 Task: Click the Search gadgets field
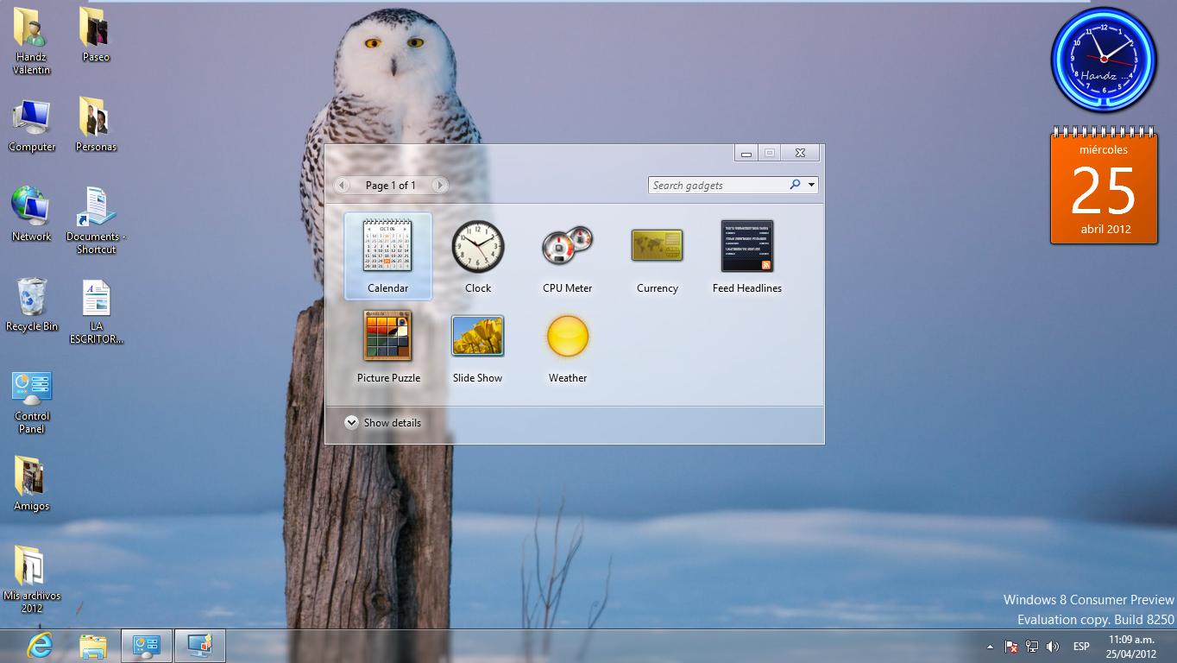click(x=716, y=185)
